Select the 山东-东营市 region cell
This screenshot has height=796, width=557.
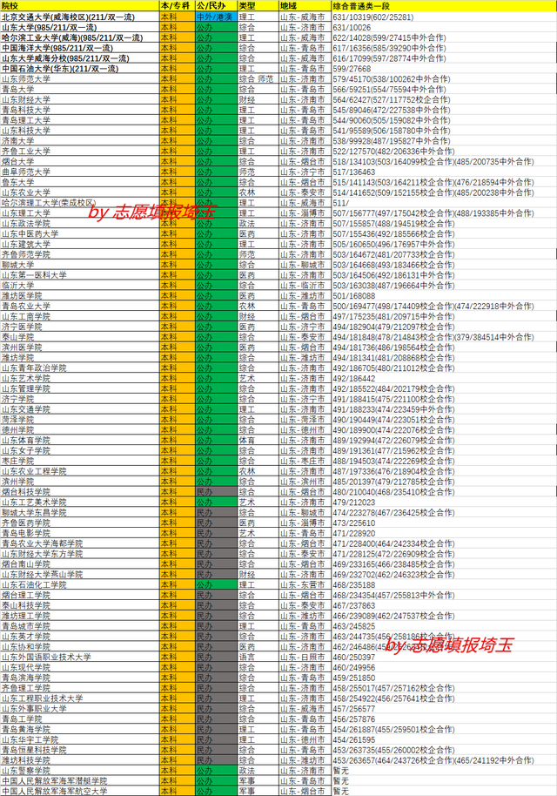305,585
